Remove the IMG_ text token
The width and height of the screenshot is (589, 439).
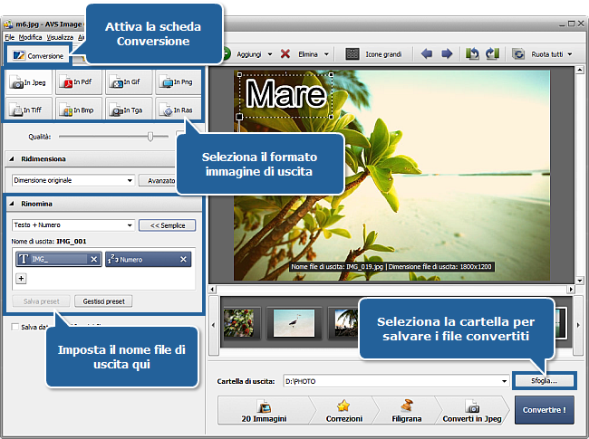pos(93,260)
